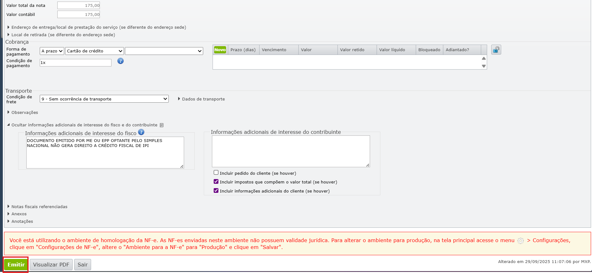Click up arrow in installments table scrollbar
This screenshot has width=592, height=273.
coord(484,58)
